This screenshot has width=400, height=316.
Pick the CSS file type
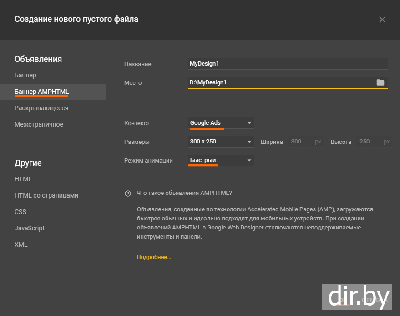point(20,212)
